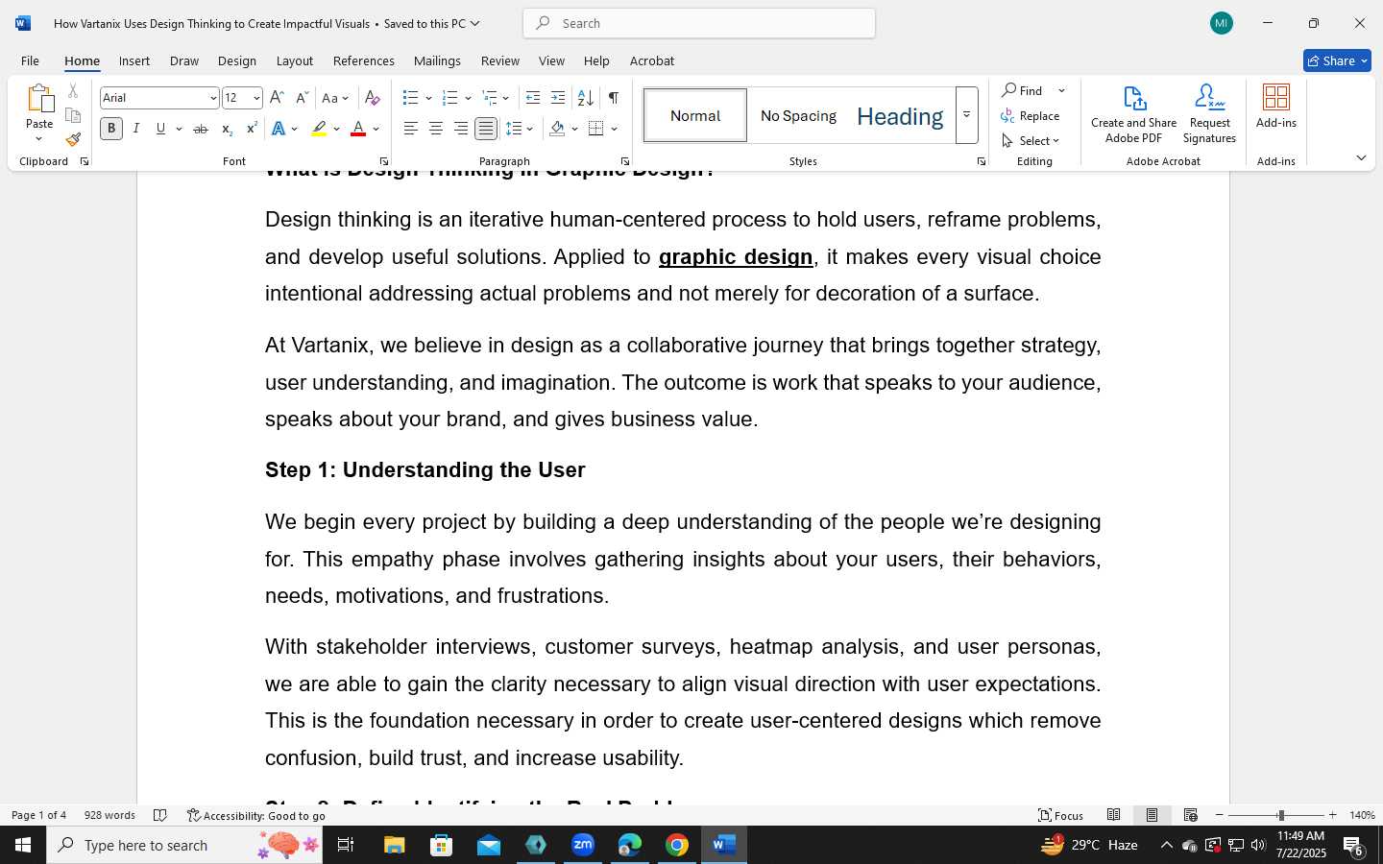Viewport: 1383px width, 864px height.
Task: Click the 140% zoom level
Action: pyautogui.click(x=1362, y=815)
